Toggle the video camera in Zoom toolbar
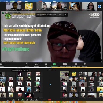103x103 pixels. 1,65
